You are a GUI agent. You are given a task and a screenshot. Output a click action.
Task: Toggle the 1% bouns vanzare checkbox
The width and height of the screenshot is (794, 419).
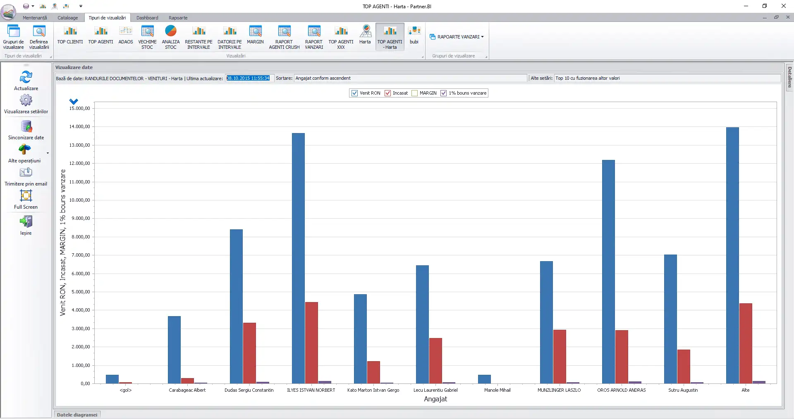tap(443, 93)
